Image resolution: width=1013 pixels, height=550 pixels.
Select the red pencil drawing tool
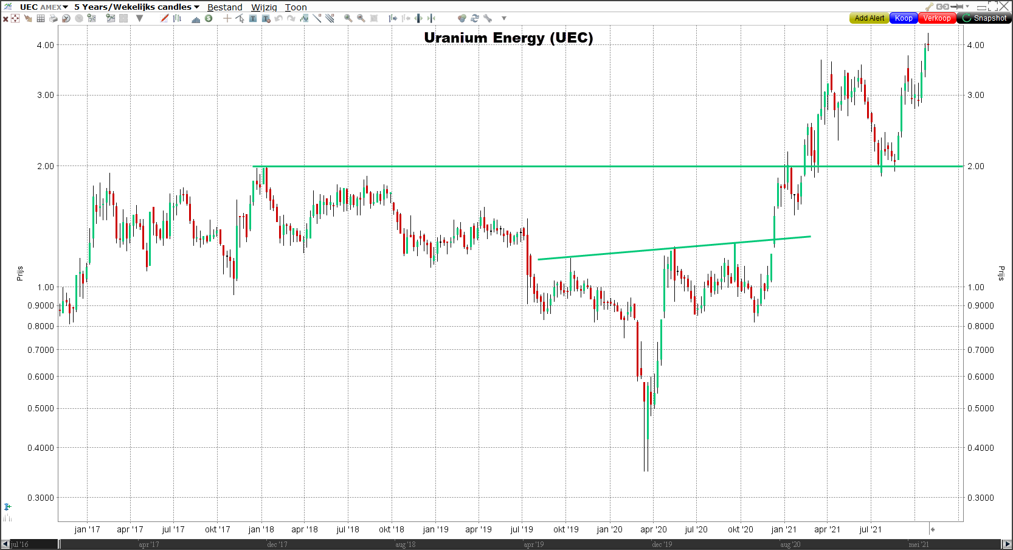(165, 18)
